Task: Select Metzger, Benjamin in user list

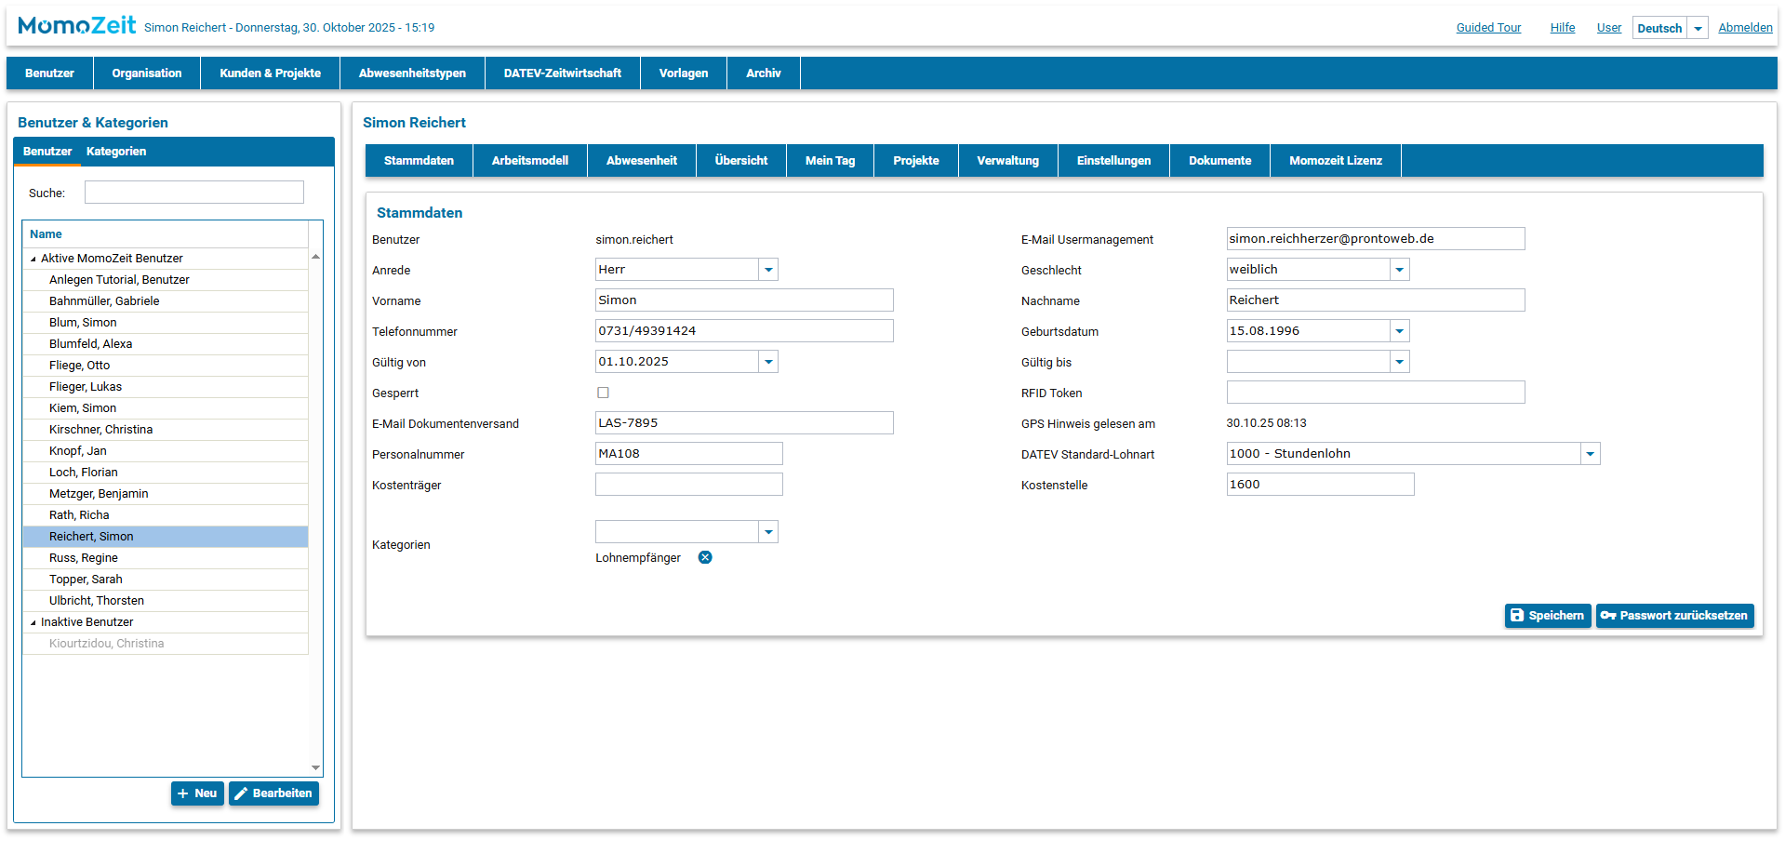Action: pyautogui.click(x=99, y=494)
